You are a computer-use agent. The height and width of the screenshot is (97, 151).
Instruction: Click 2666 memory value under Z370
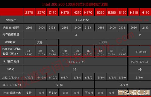(29, 28)
